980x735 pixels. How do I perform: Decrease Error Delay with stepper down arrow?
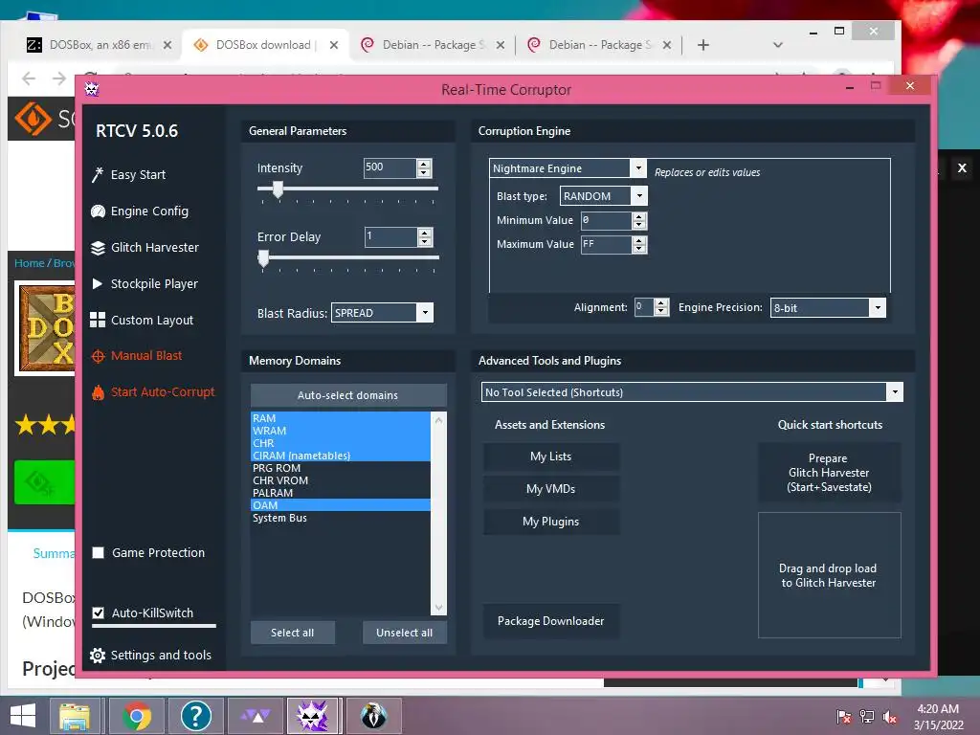[424, 241]
